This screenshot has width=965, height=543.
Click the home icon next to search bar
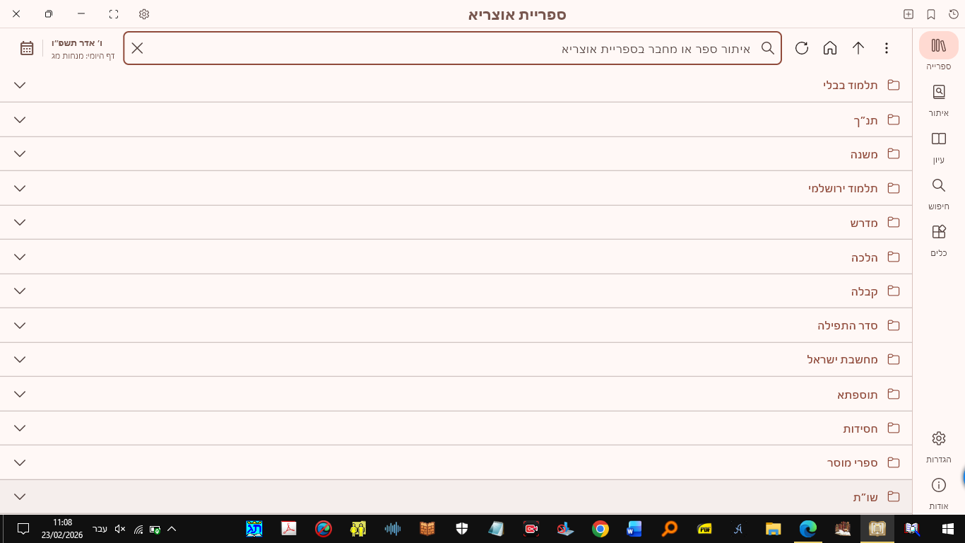[x=829, y=48]
